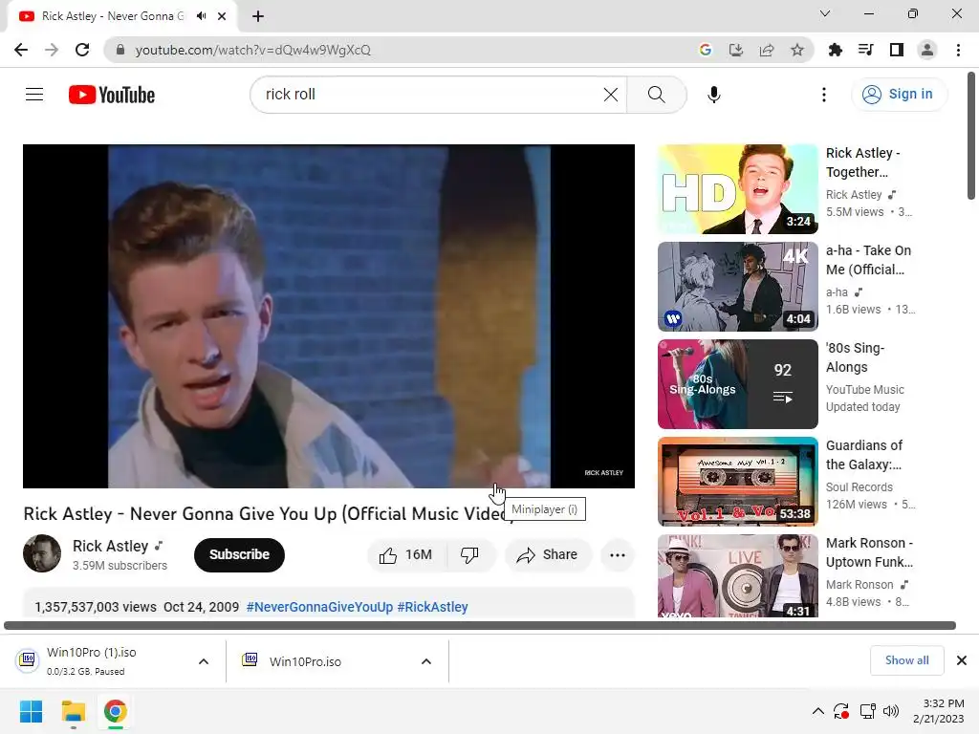979x734 pixels.
Task: Dislike the video with thumbs-down icon
Action: [x=471, y=555]
